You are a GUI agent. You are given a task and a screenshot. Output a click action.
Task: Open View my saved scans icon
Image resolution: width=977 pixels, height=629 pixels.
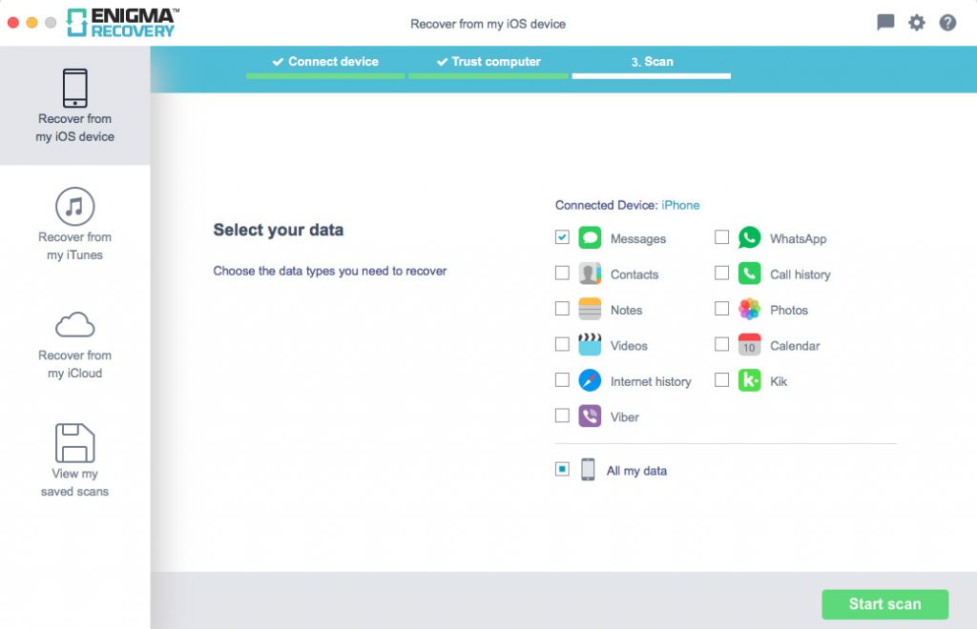[x=74, y=443]
